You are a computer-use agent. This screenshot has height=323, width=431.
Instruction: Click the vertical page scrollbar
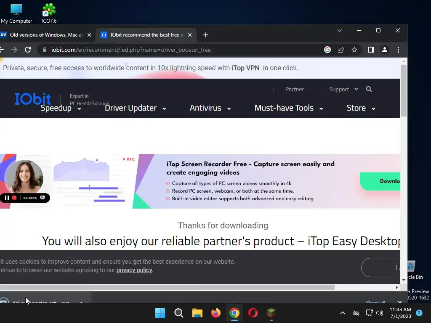(404, 91)
